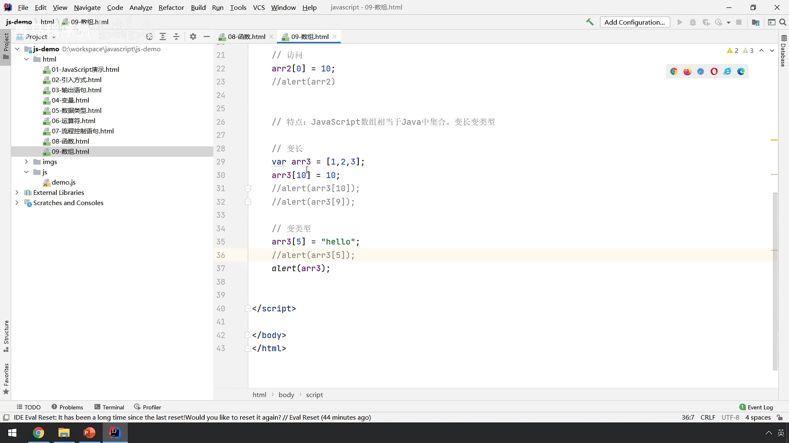Click Add Configuration button

click(x=634, y=22)
